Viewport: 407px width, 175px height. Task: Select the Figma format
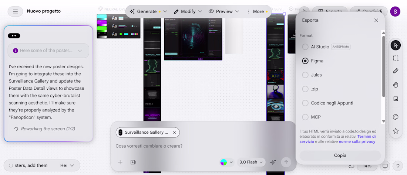point(305,61)
